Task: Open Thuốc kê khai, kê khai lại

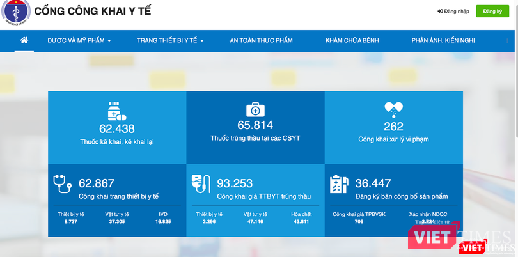Action: coord(117,142)
